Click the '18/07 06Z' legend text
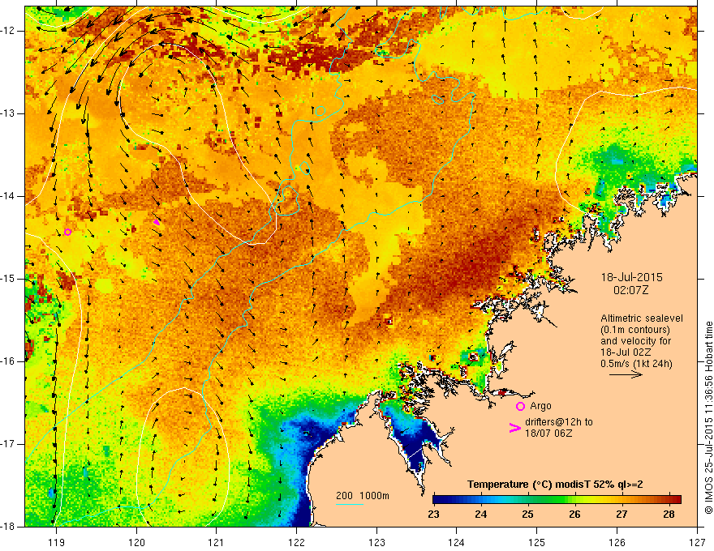The image size is (714, 551). 548,434
